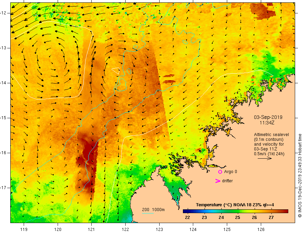Image resolution: width=302 pixels, height=233 pixels.
Task: Click the 23 tick on temperature scale
Action: [204, 218]
